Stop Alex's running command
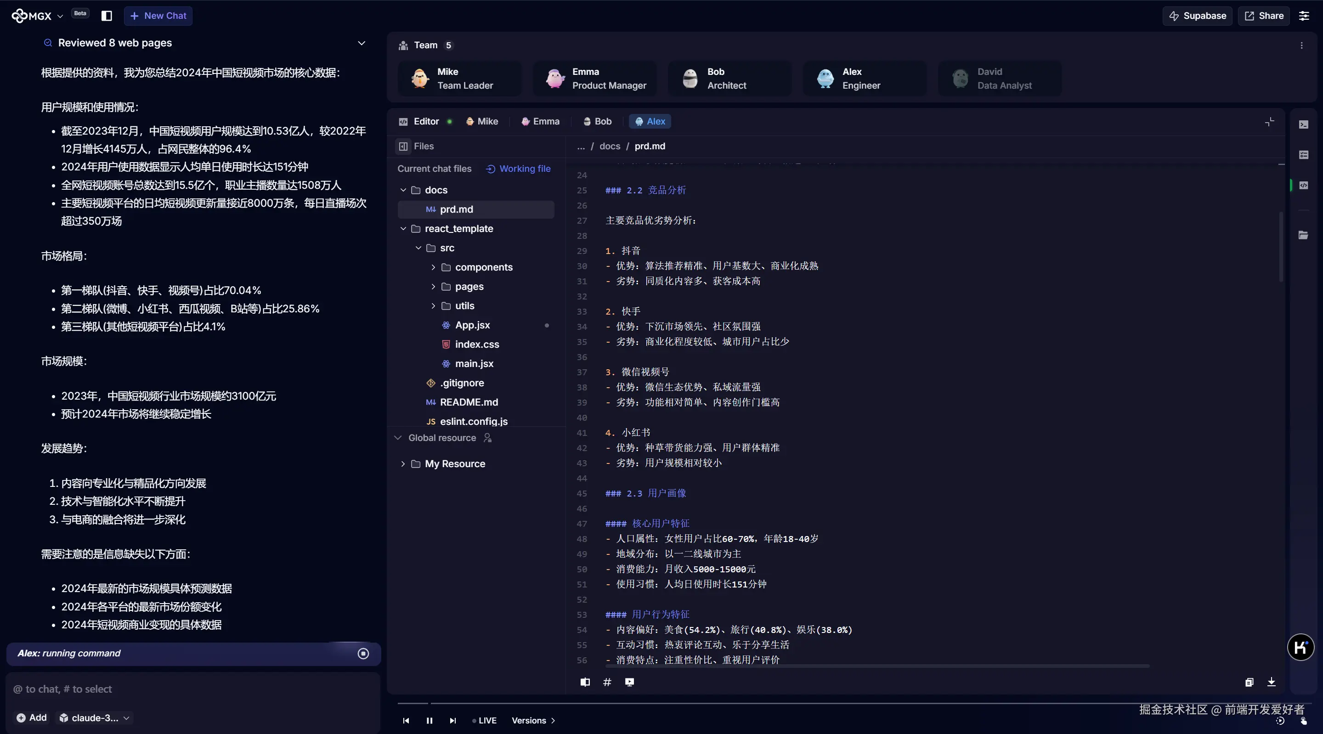Screen dimensions: 1323x734 click(x=363, y=653)
